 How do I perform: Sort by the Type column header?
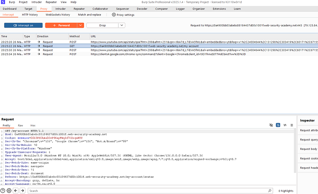pos(30,36)
